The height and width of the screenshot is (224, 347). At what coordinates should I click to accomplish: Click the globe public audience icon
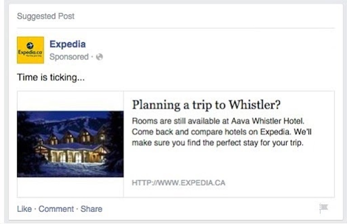[100, 57]
